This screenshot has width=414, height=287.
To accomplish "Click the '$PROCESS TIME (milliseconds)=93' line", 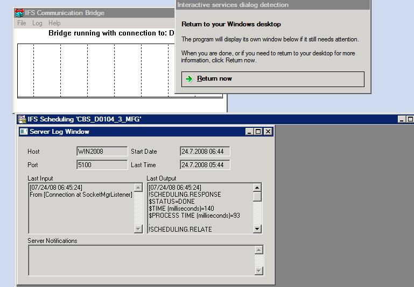I will point(194,216).
